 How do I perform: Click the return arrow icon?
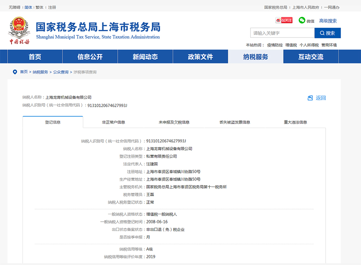pos(310,98)
